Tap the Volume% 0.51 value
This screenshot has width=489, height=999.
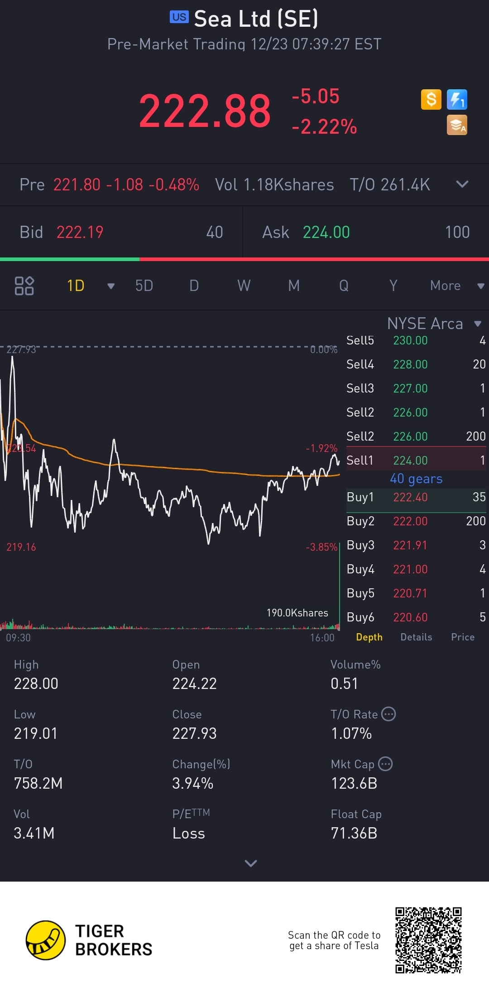(x=344, y=684)
